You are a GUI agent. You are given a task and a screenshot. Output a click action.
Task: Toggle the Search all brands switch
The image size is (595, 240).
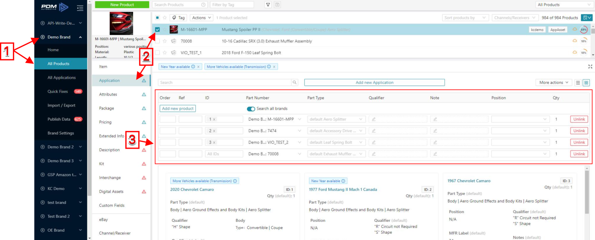pos(251,109)
